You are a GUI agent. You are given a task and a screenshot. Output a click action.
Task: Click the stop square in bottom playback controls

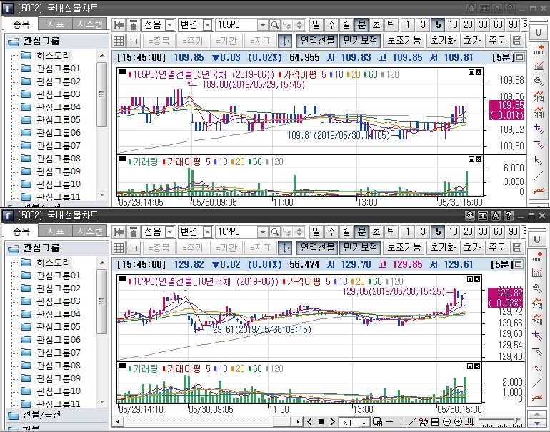pos(321,422)
